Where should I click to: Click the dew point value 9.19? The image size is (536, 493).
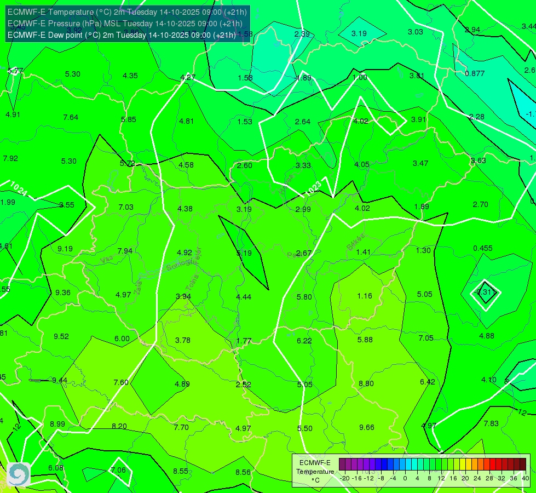tap(65, 249)
